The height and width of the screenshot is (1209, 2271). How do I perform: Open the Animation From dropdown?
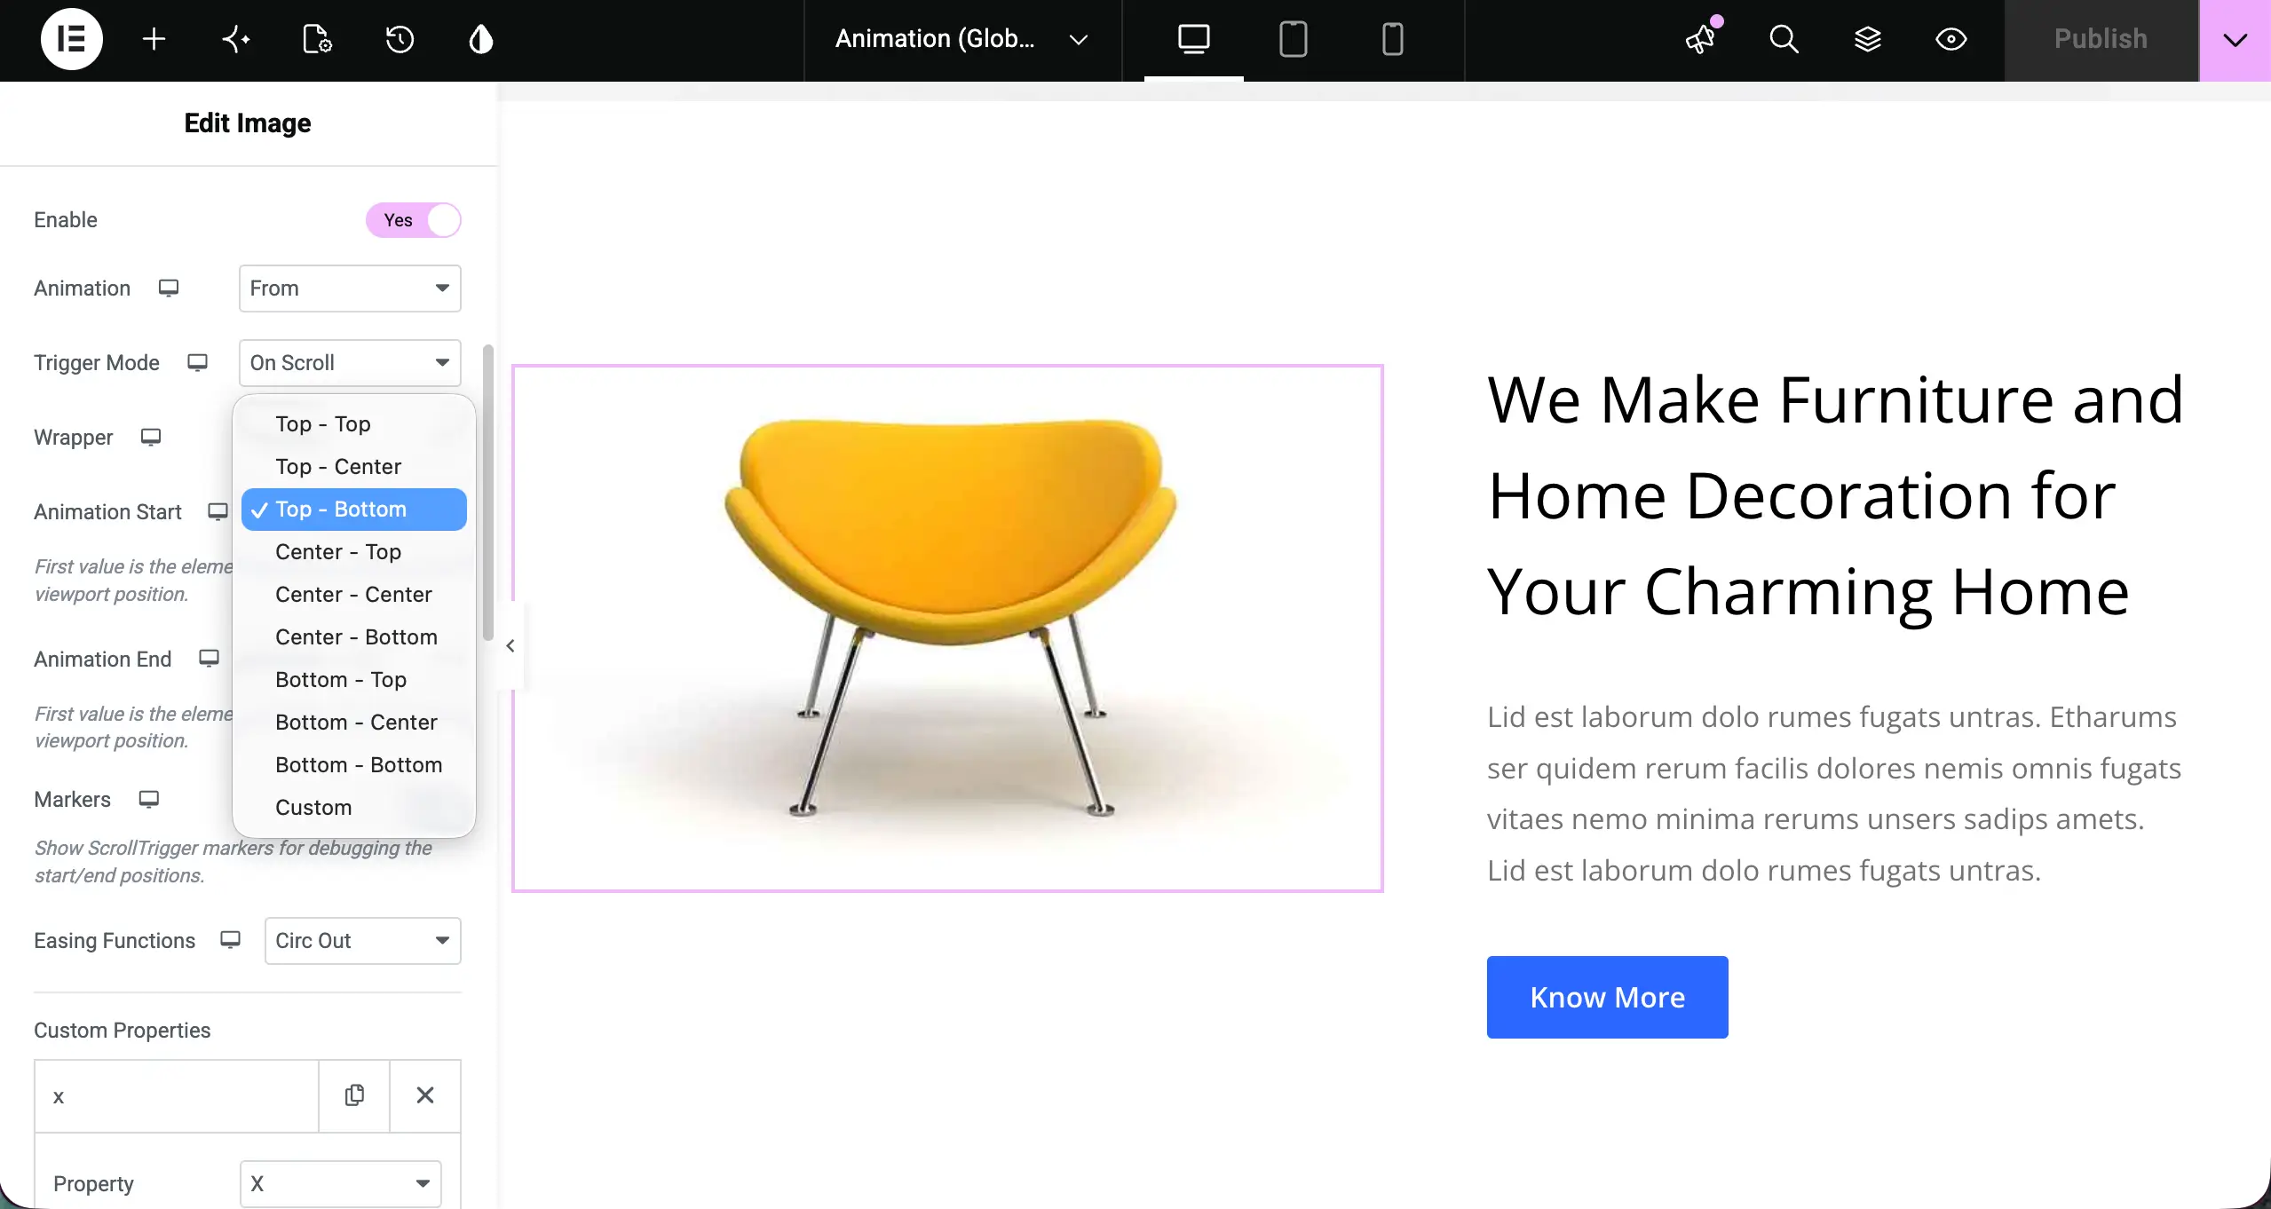pos(350,288)
